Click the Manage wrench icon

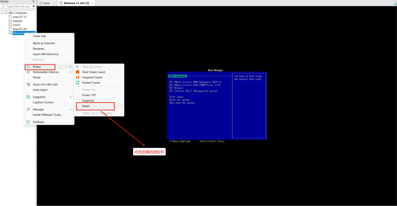28,109
